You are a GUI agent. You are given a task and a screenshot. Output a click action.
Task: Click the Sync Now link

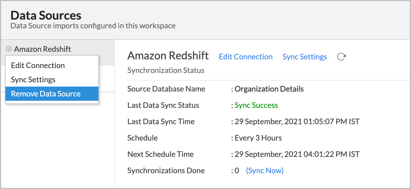(265, 170)
